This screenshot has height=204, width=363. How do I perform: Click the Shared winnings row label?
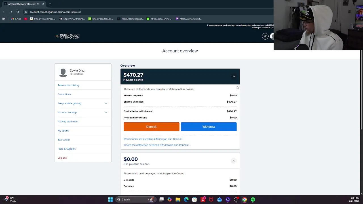click(134, 102)
